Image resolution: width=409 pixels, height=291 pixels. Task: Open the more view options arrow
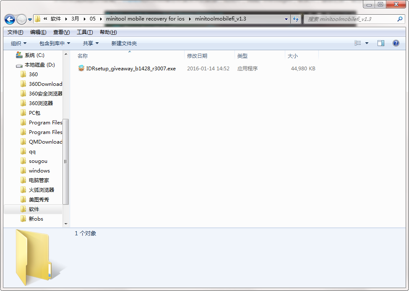[367, 43]
